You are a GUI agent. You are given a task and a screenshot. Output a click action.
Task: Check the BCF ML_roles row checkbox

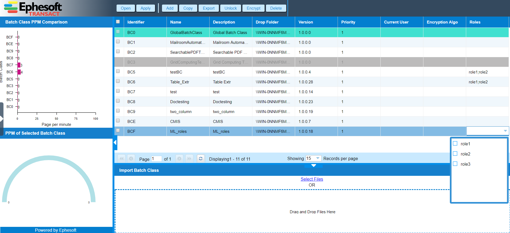[x=118, y=130]
